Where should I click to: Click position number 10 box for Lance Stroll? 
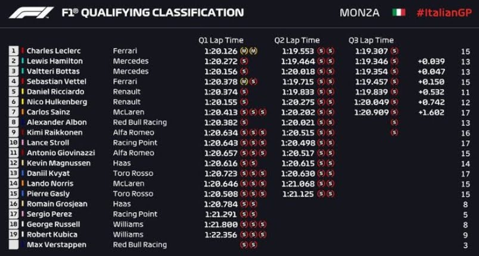point(13,143)
